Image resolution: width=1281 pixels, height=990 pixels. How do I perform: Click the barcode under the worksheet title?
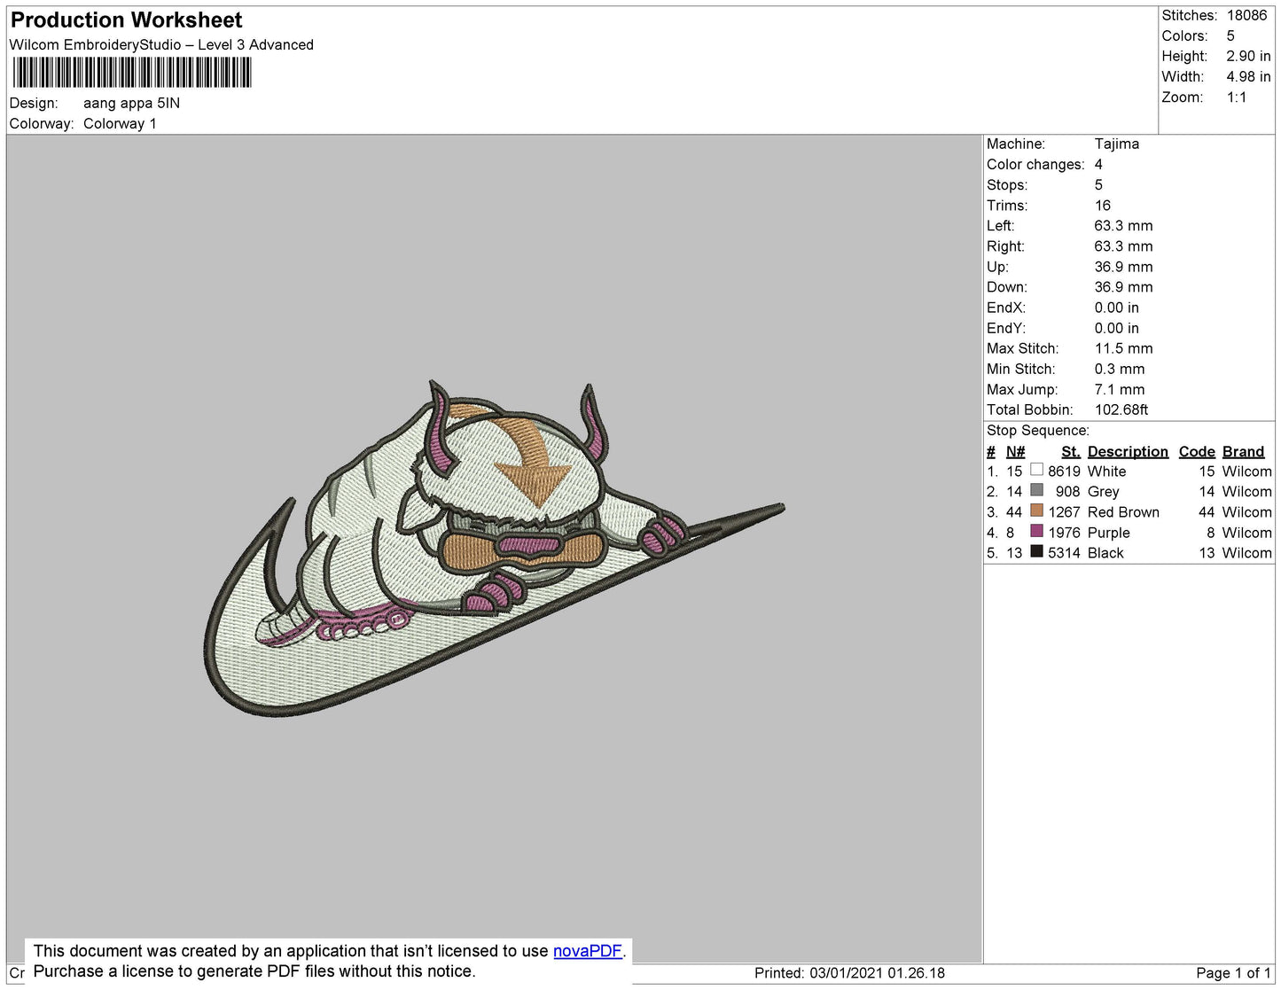coord(132,73)
